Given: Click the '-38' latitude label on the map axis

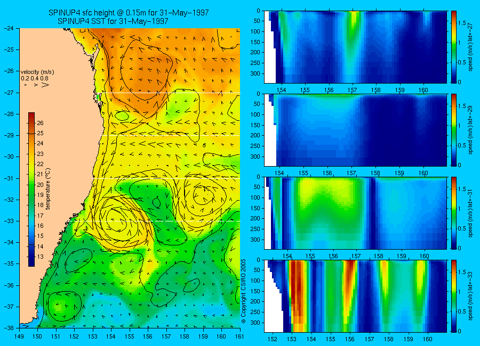Looking at the screenshot, I should (x=9, y=328).
